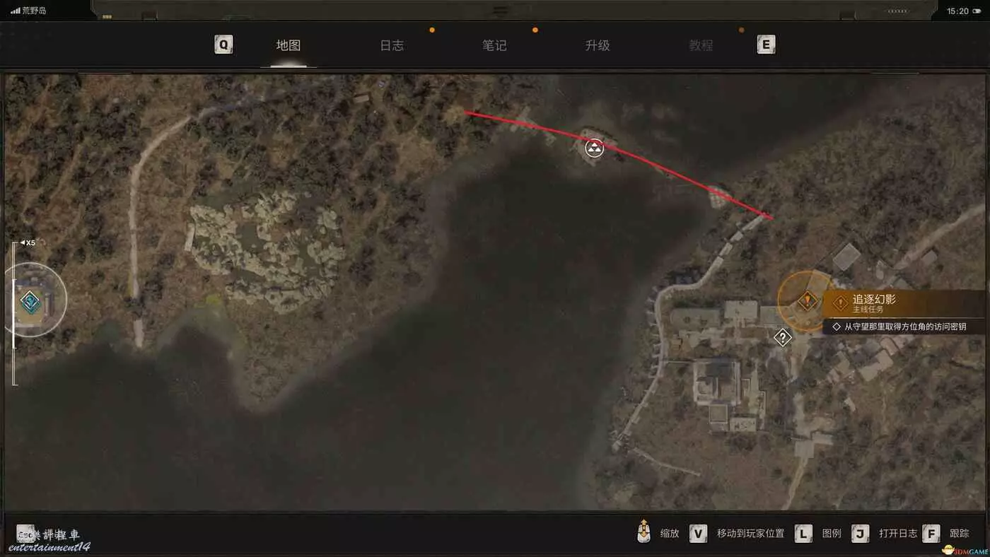Click the L key icon for map legend

[x=803, y=533]
